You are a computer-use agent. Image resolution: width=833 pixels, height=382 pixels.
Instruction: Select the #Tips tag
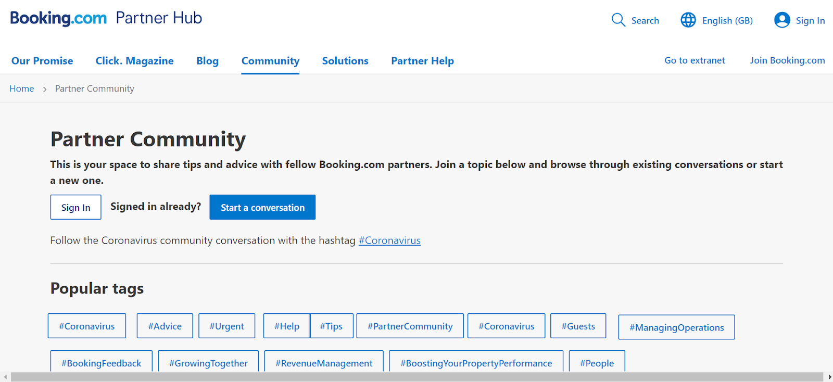pyautogui.click(x=332, y=326)
